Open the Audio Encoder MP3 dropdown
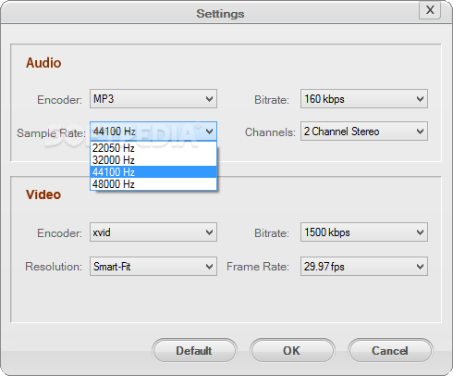The width and height of the screenshot is (453, 376). (x=153, y=99)
